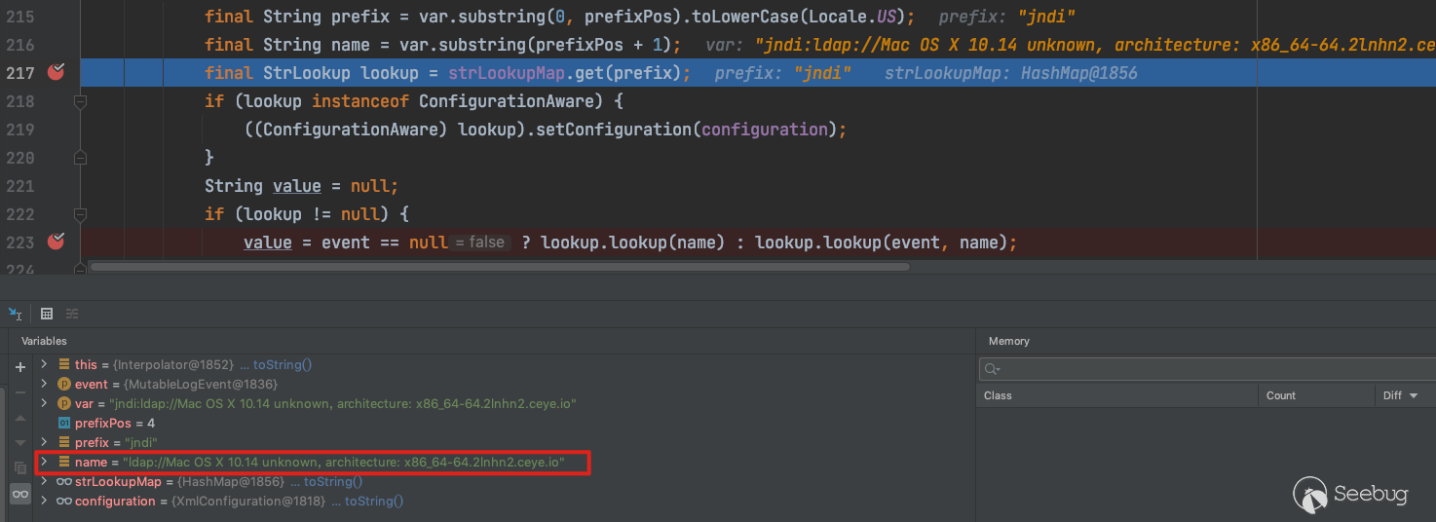Add a new watch with plus icon

[20, 367]
